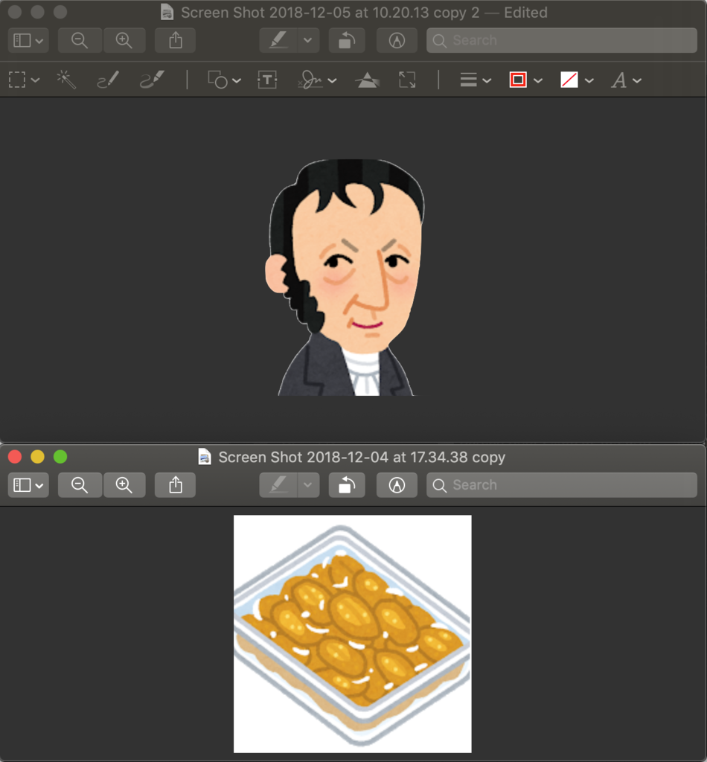Click the Text Style A icon
This screenshot has height=762, width=707.
(x=618, y=80)
